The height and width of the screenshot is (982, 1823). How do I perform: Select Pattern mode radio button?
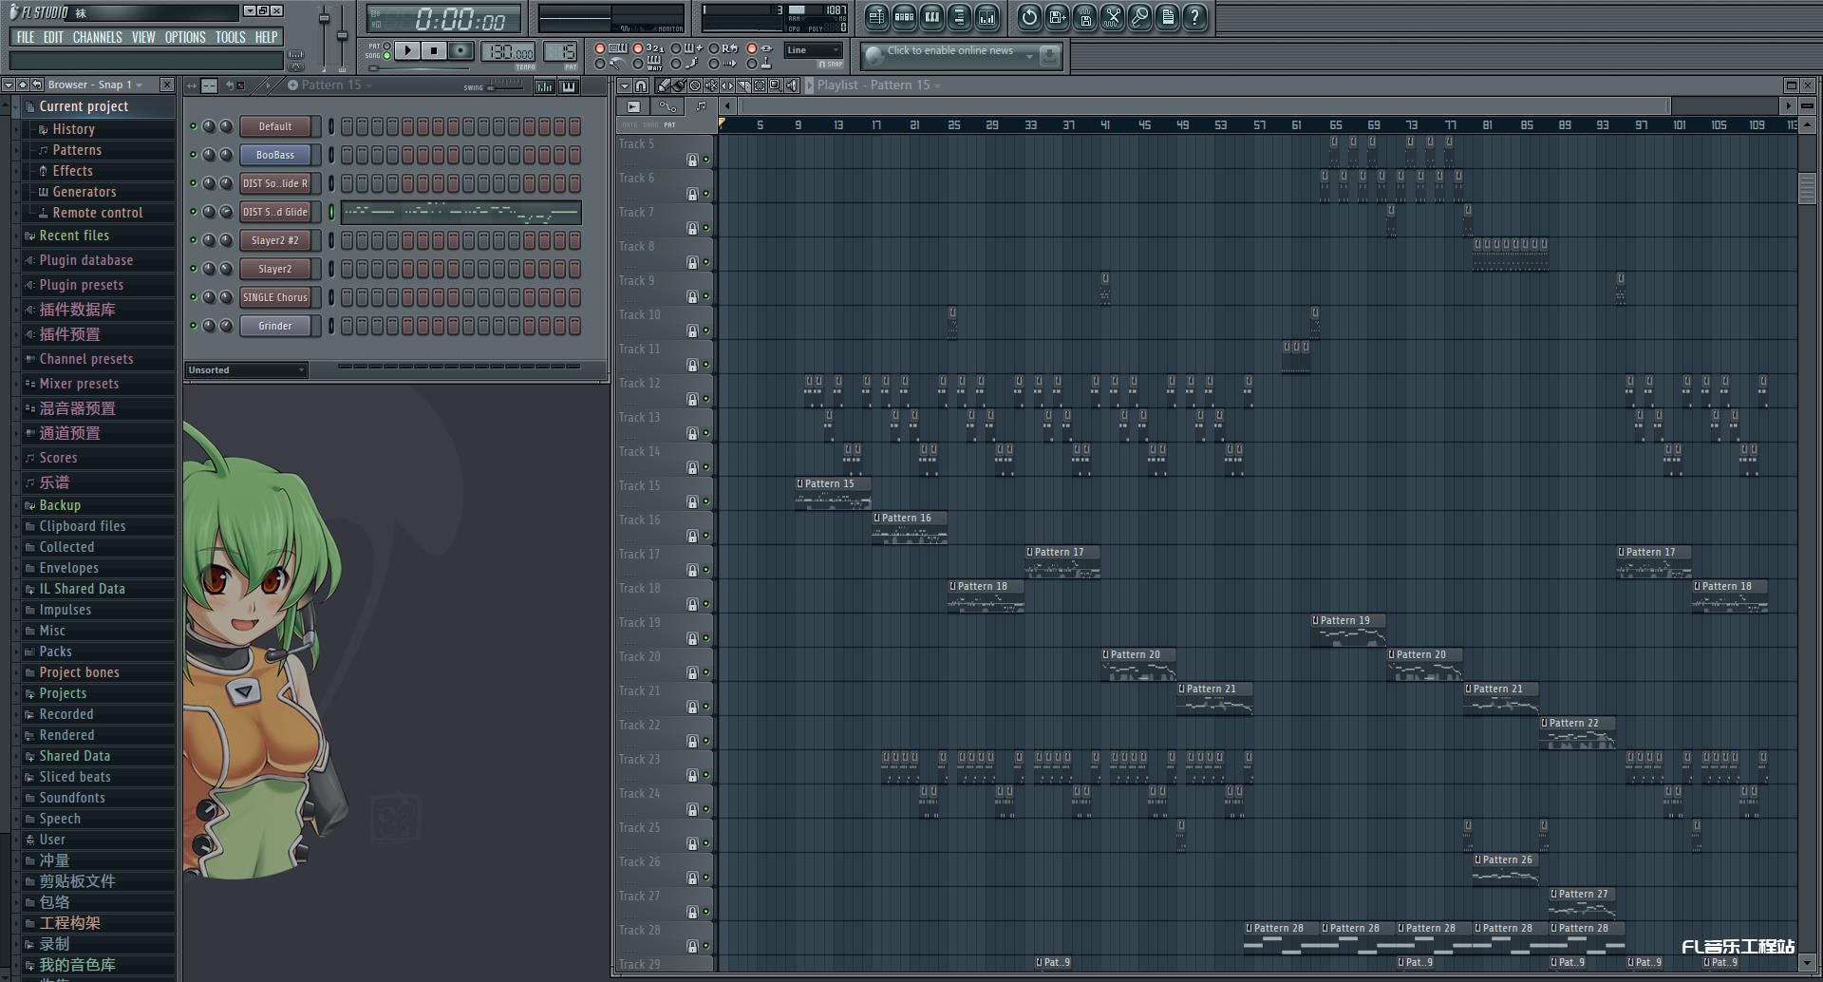(x=386, y=46)
